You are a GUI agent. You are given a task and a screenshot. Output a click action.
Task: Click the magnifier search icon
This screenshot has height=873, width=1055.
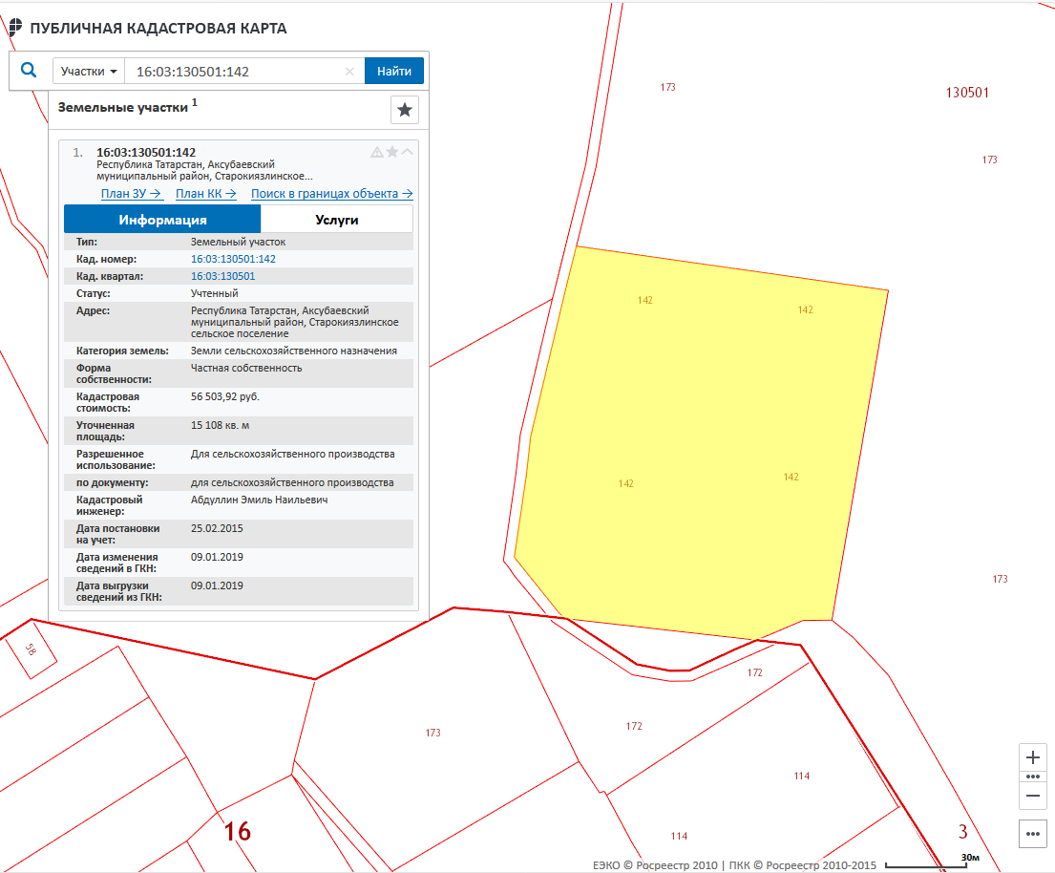pyautogui.click(x=29, y=71)
